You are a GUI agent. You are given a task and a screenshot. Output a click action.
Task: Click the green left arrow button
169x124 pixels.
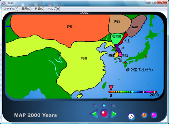[94, 114]
